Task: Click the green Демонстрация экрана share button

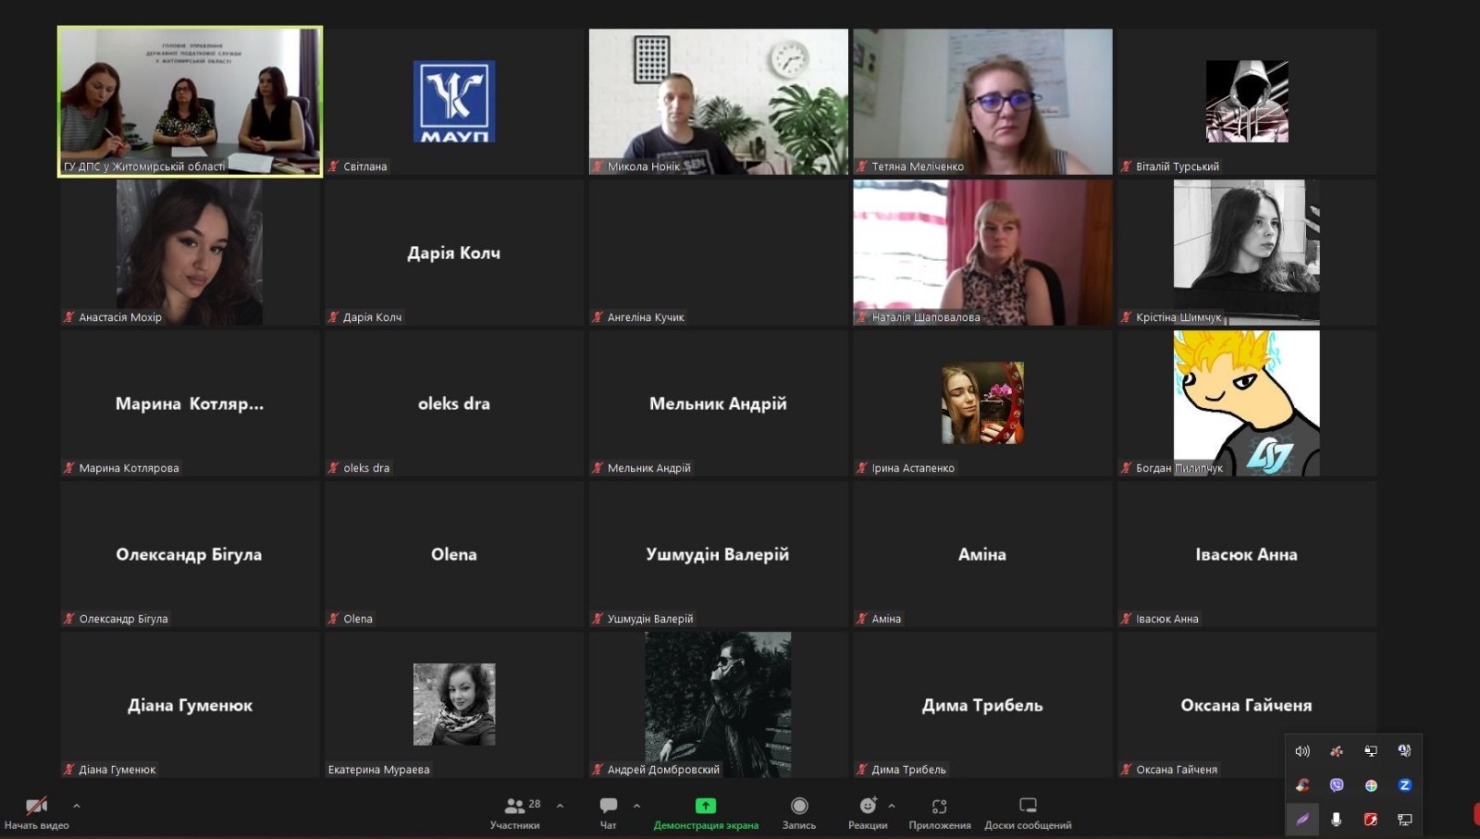Action: point(706,811)
